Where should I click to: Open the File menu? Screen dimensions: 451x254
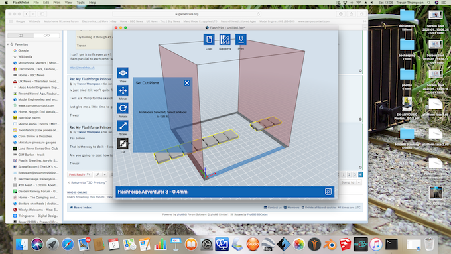tap(36, 3)
